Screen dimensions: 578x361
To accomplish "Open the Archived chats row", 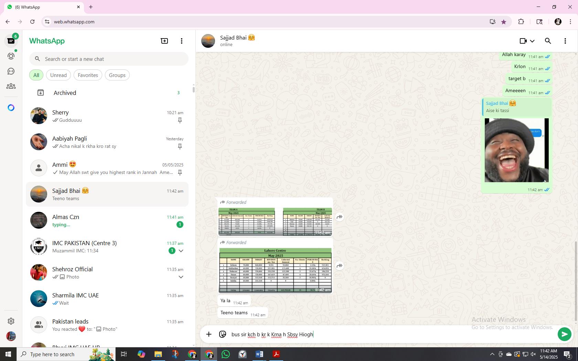I will pos(107,93).
